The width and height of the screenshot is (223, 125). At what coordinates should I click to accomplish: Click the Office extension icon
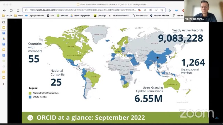coord(183,10)
